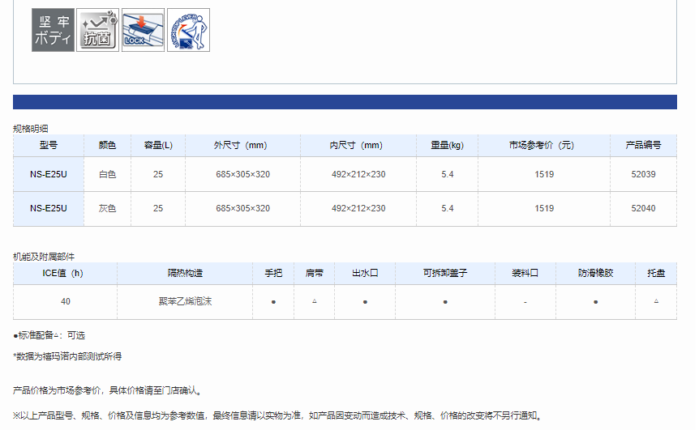Click the 防滑橡胶 column header
This screenshot has width=699, height=430.
(595, 274)
